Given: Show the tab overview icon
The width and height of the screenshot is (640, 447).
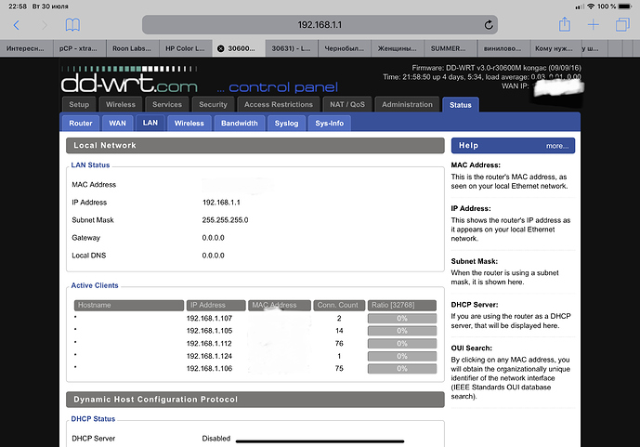Looking at the screenshot, I should click(621, 24).
